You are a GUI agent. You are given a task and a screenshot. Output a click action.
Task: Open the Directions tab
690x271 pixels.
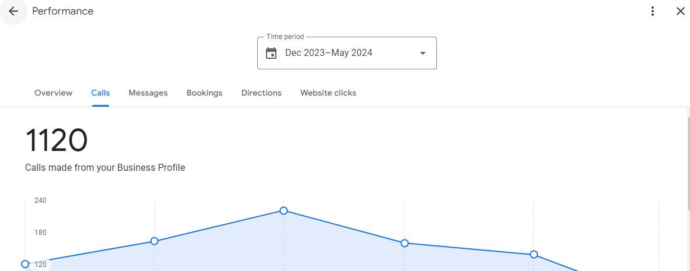pos(261,93)
